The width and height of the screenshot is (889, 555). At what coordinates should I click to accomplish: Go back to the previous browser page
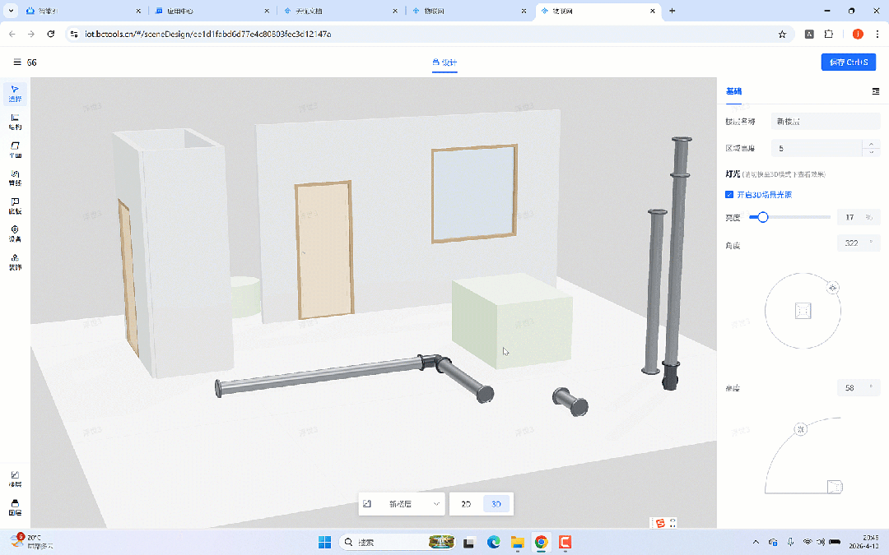(12, 34)
